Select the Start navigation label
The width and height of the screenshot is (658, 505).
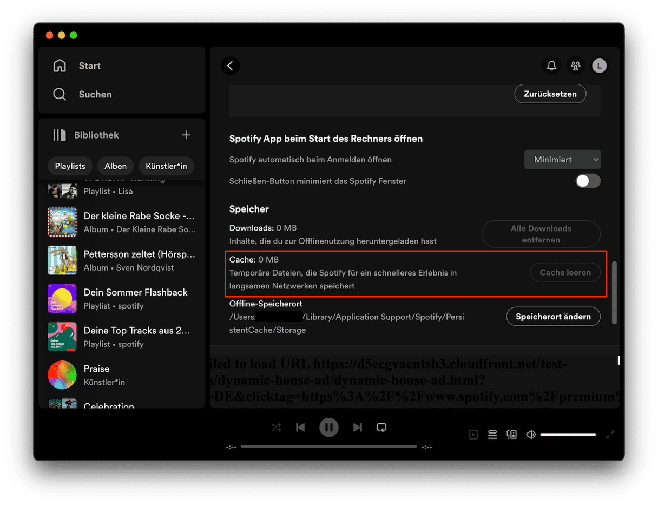(90, 65)
